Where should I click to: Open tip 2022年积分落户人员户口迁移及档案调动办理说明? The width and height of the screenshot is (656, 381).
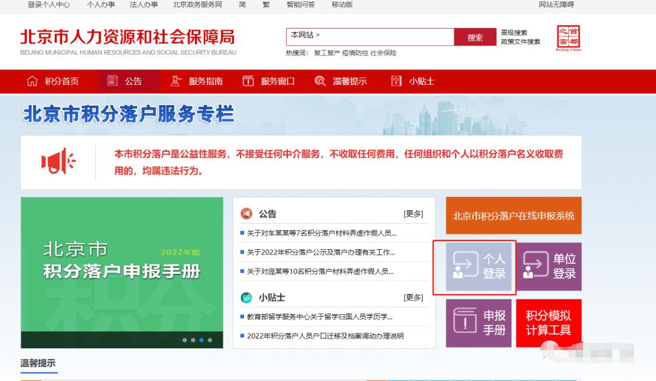coord(325,336)
